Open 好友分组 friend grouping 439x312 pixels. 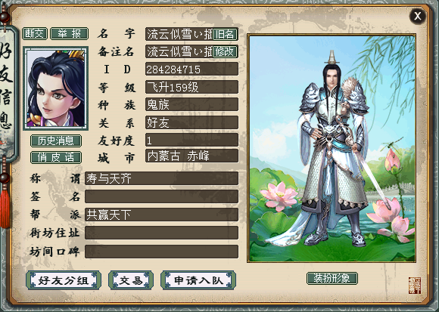tap(64, 280)
